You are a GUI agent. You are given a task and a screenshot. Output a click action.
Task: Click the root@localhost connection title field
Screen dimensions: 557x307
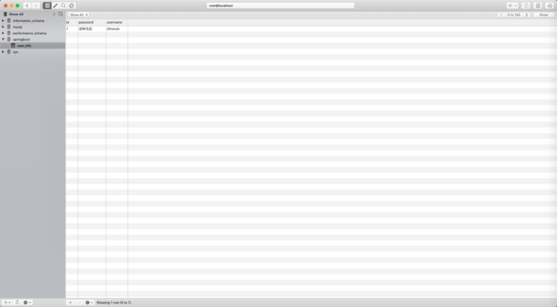pos(281,6)
